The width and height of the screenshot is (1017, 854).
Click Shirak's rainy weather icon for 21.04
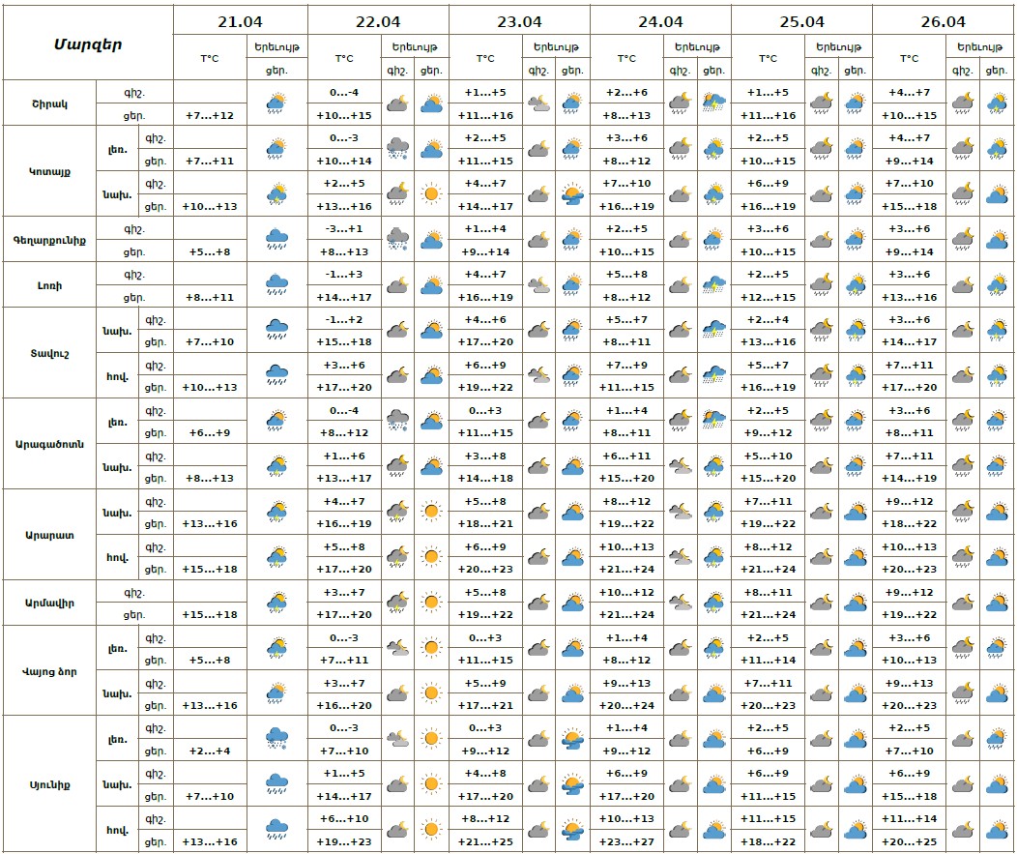(x=276, y=103)
